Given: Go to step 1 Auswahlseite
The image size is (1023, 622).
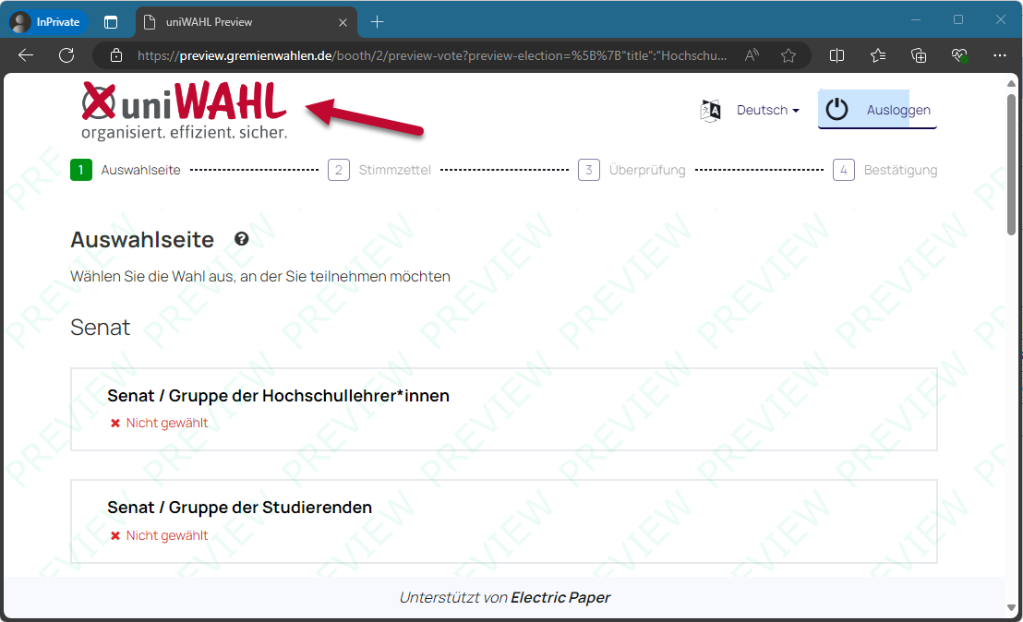Looking at the screenshot, I should click(126, 170).
